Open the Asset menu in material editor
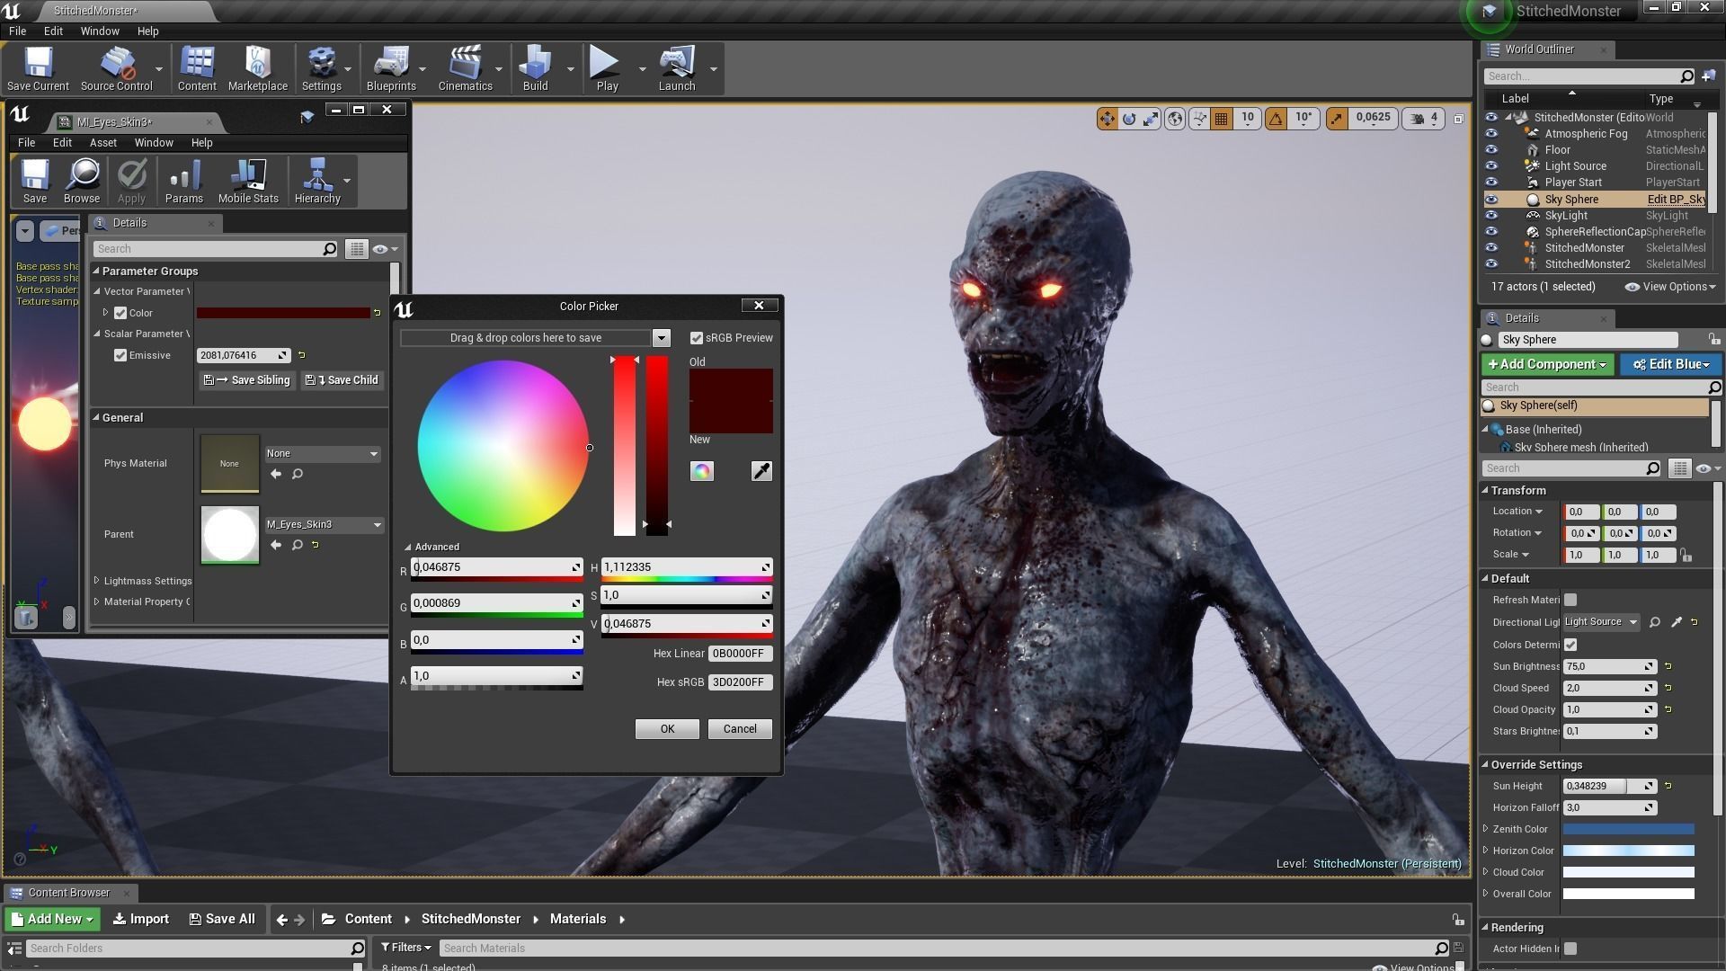Viewport: 1726px width, 971px height. (x=102, y=143)
